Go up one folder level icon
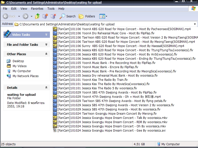The width and height of the screenshot is (198, 148). [x=37, y=16]
